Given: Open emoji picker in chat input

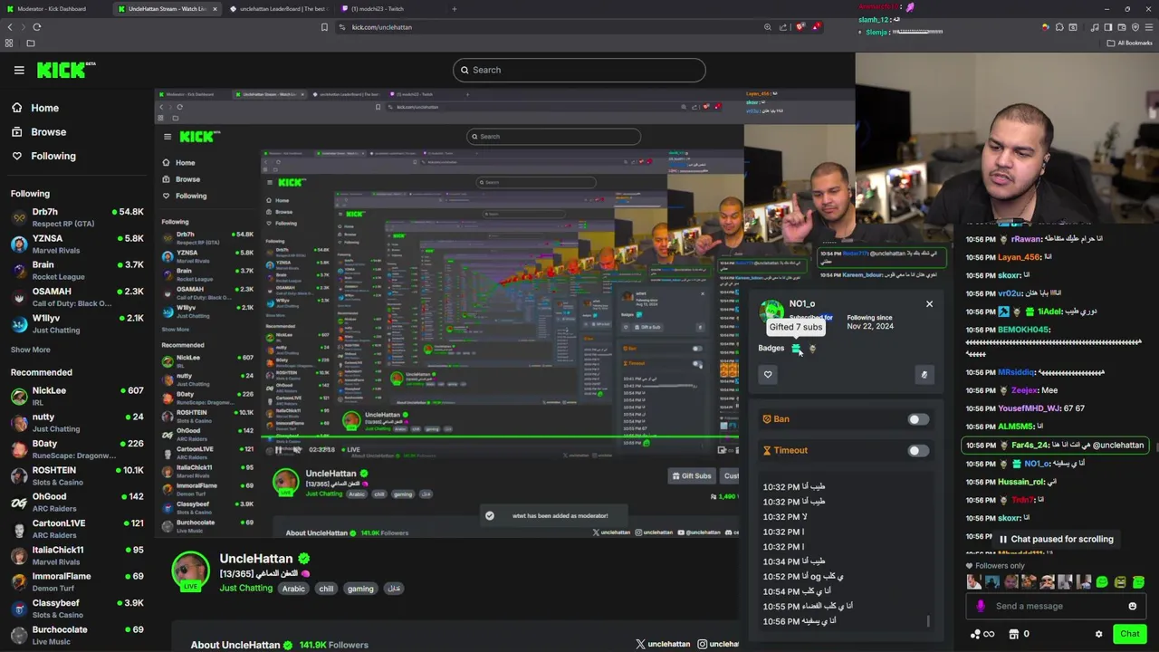Looking at the screenshot, I should 1133,607.
